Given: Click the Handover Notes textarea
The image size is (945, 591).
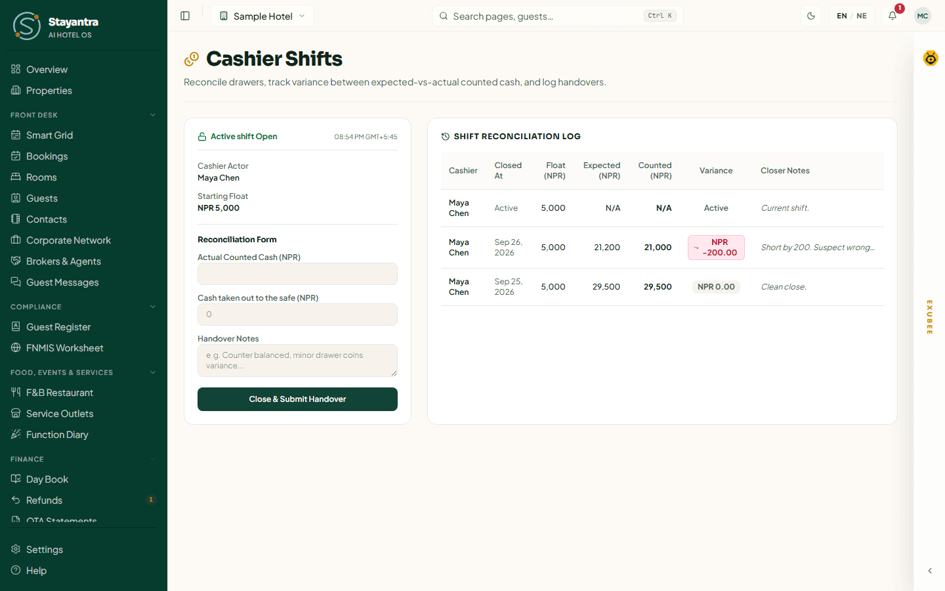Looking at the screenshot, I should pos(297,361).
